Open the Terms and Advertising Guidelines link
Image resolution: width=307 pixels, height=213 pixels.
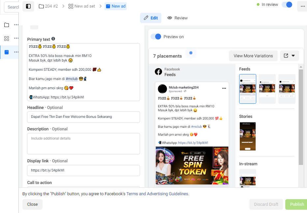point(157,194)
